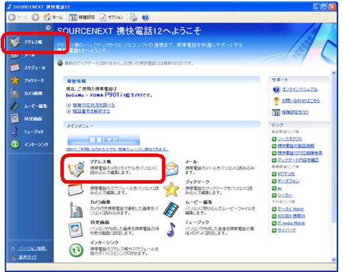Open the NTTドコモ link

tap(286, 174)
